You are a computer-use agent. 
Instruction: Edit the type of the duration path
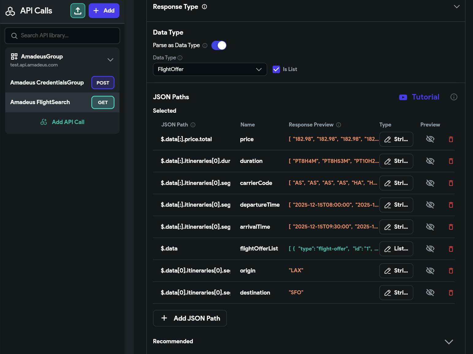point(396,161)
